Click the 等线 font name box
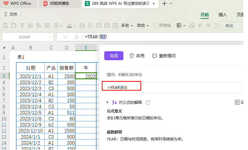 [x=232, y=25]
